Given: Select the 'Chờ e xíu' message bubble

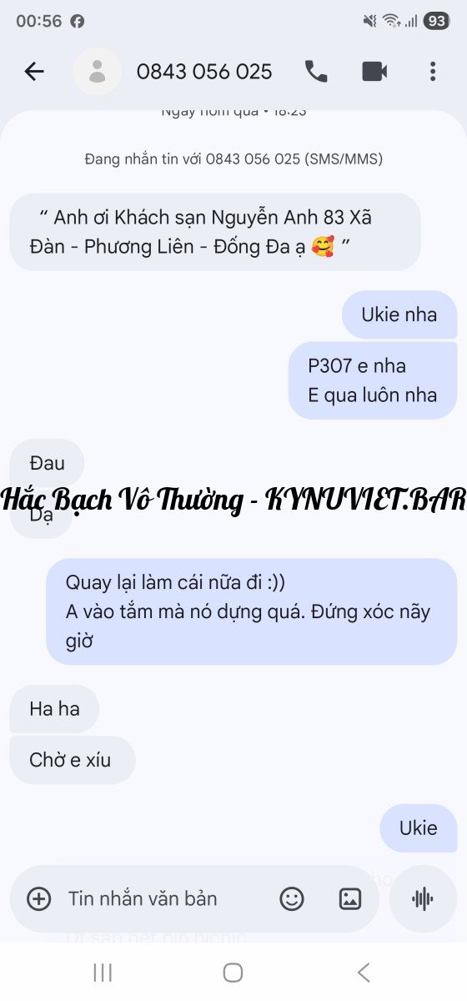Looking at the screenshot, I should point(73,760).
